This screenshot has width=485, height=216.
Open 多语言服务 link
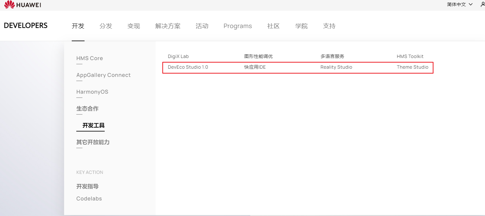[332, 56]
